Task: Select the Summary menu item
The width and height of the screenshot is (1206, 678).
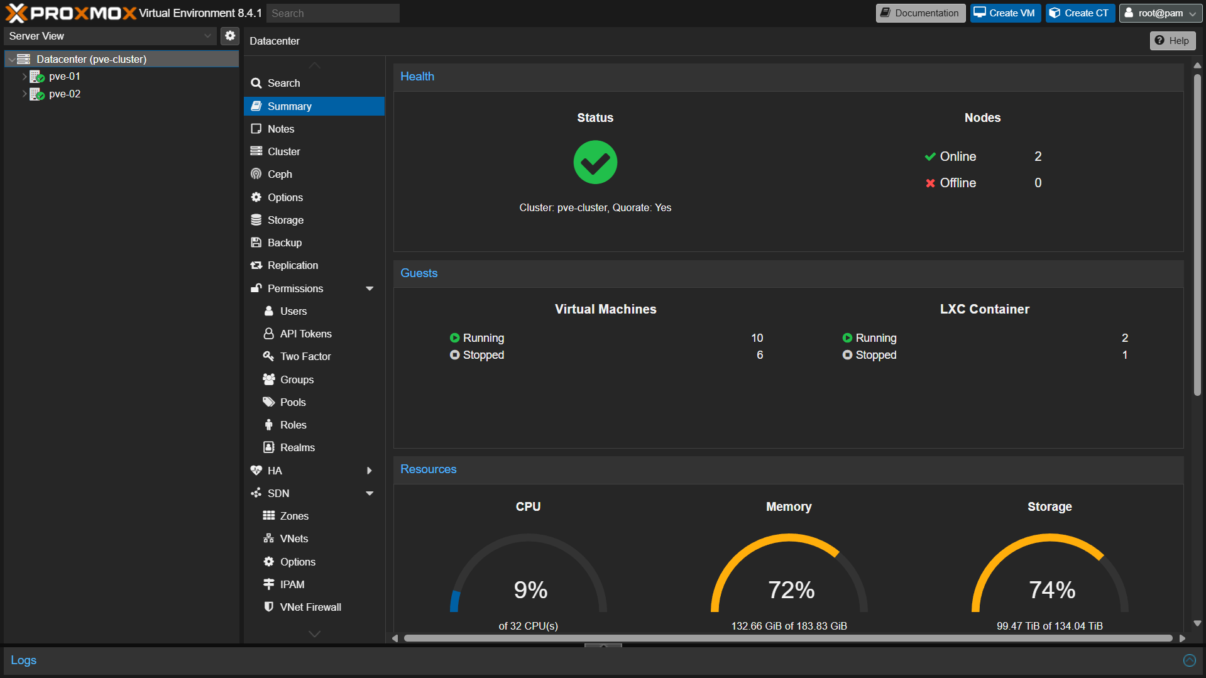Action: point(314,106)
